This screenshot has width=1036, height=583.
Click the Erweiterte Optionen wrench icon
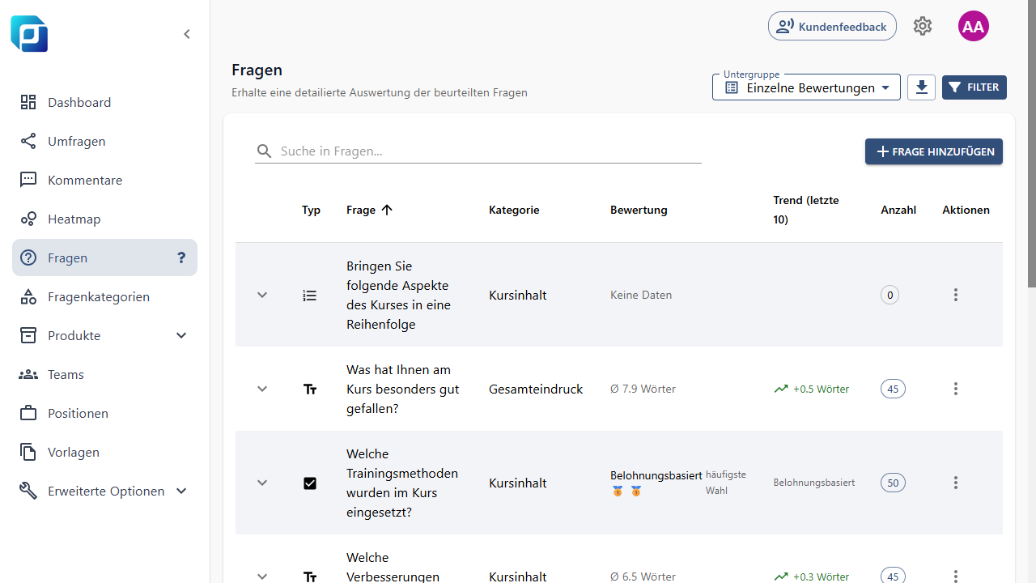coord(28,491)
